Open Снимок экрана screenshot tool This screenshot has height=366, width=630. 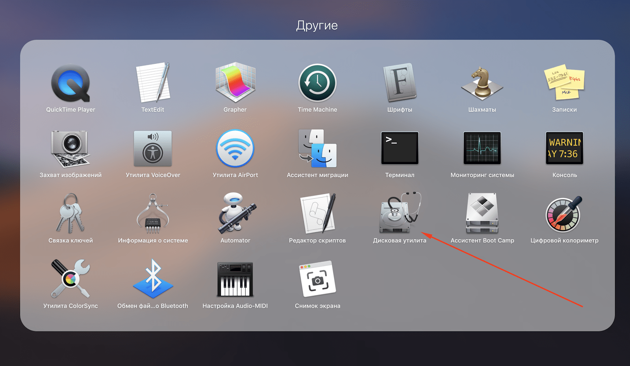pos(317,279)
